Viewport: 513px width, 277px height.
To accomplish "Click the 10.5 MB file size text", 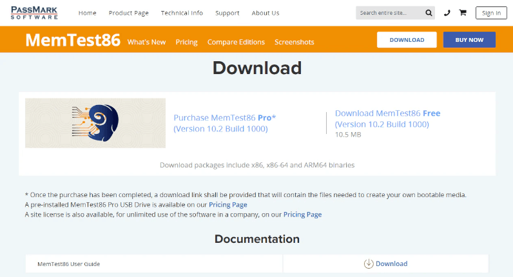I will point(348,135).
